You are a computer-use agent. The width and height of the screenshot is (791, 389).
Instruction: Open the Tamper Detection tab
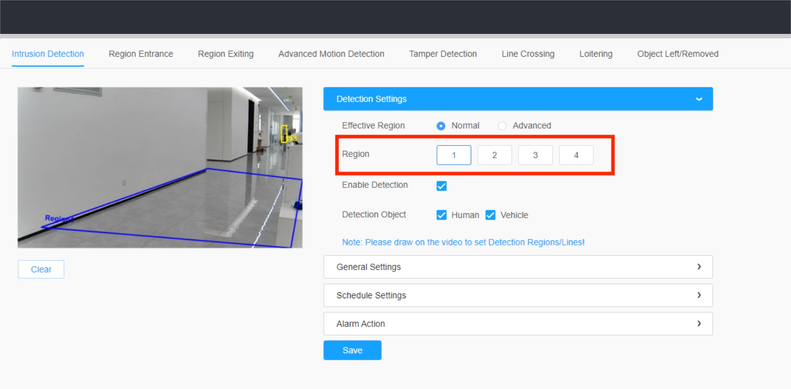pos(443,54)
